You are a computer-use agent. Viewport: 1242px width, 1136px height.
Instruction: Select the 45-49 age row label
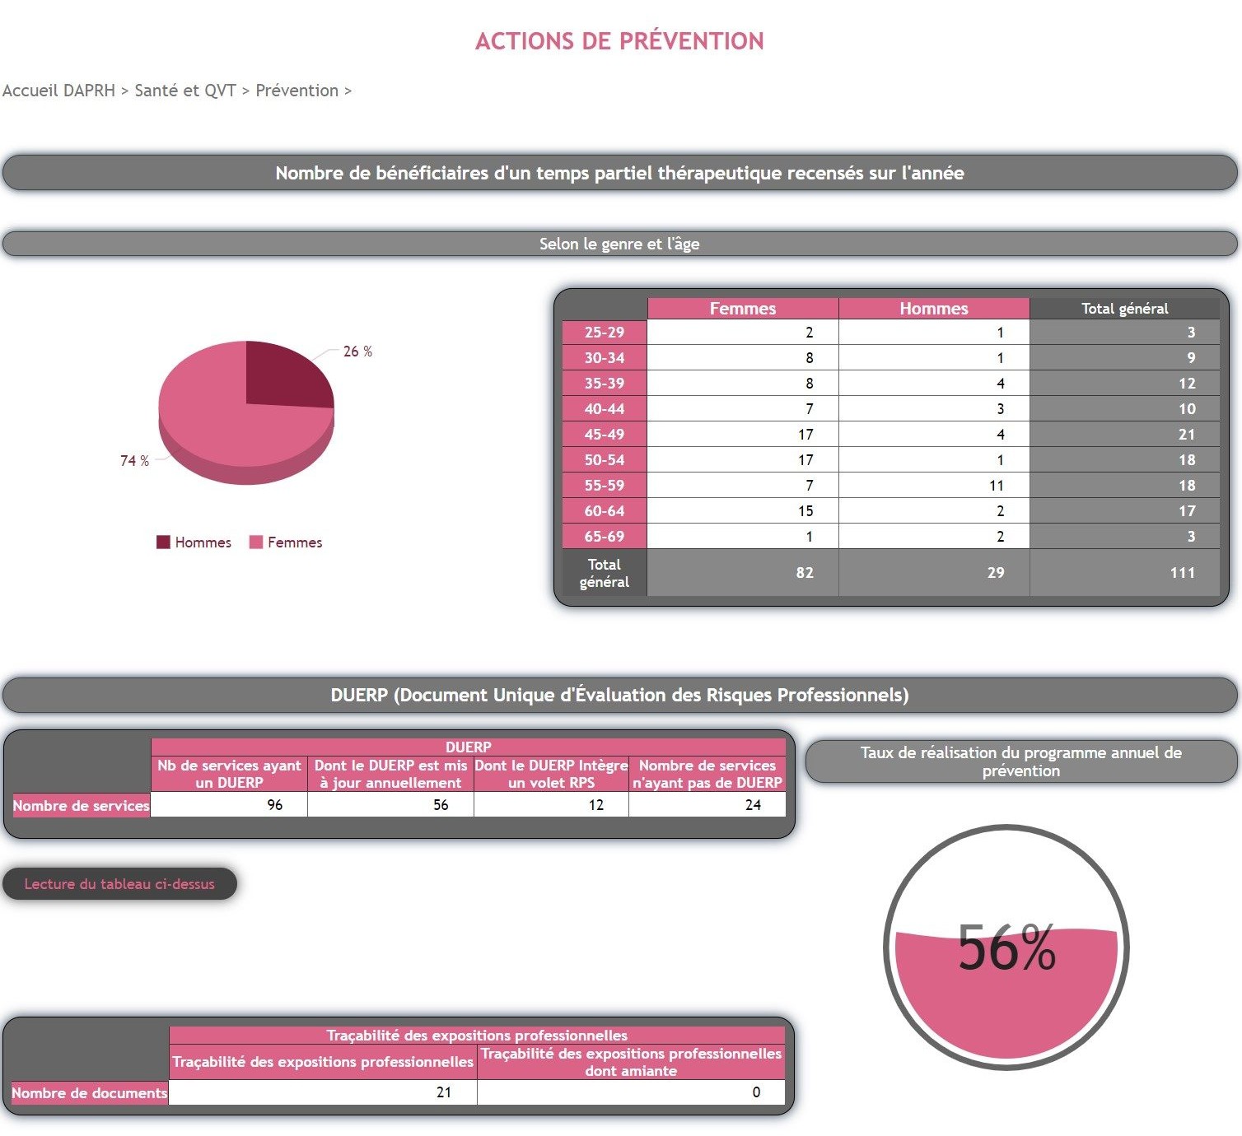[x=604, y=435]
